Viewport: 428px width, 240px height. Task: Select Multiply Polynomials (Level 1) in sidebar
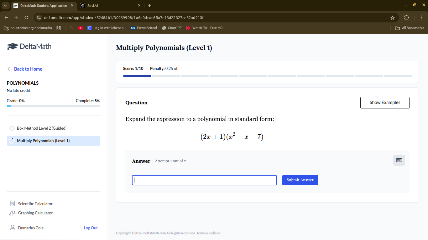coord(53,141)
